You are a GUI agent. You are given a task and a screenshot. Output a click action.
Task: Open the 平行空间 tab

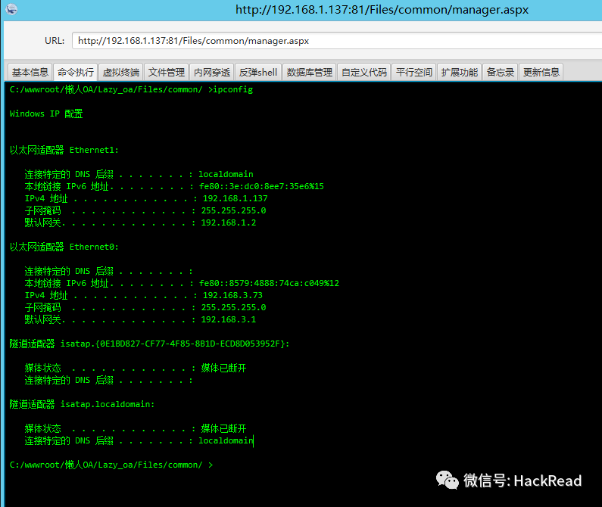tap(414, 72)
